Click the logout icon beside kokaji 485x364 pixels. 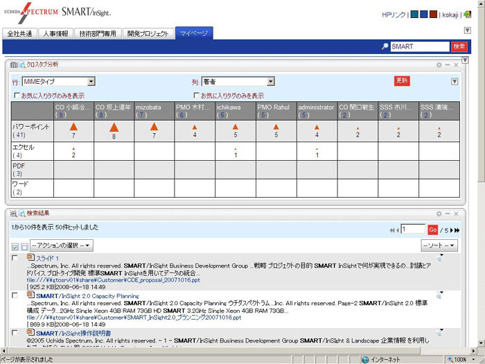[468, 15]
